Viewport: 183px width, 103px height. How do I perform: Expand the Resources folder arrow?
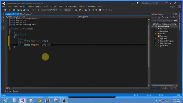coord(155,36)
